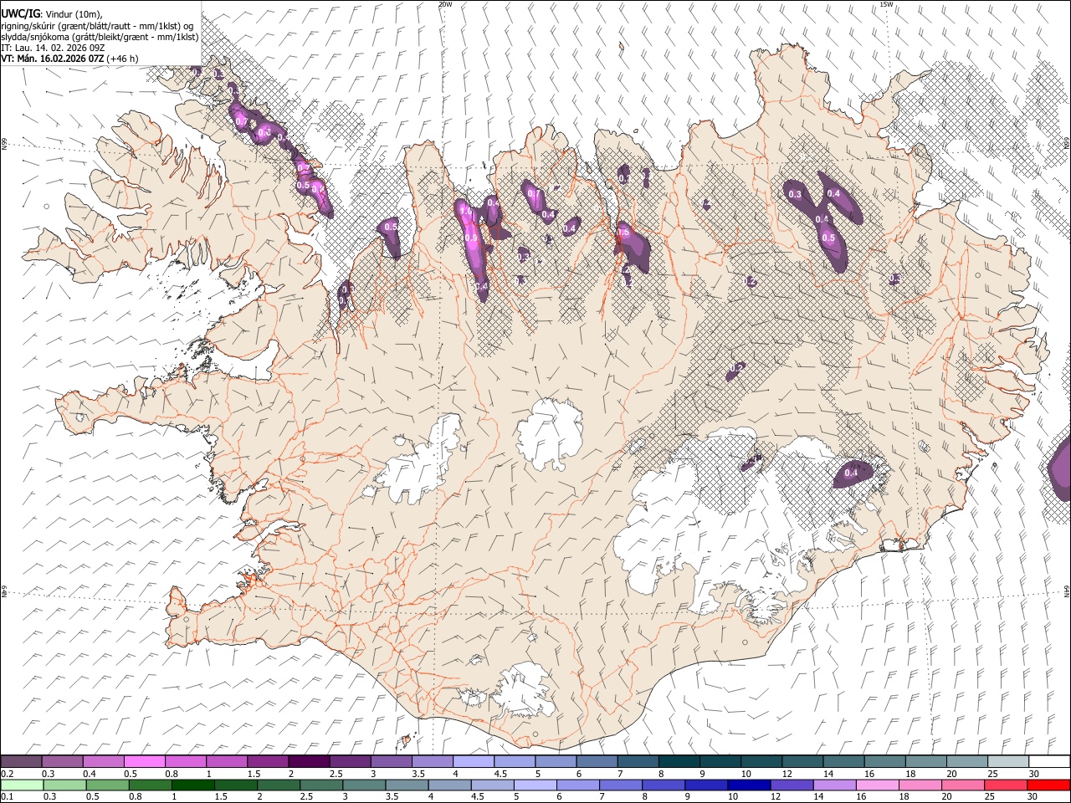This screenshot has width=1071, height=803.
Task: Pick the darkest purple 2 swatch in snow legend
Action: [x=309, y=761]
